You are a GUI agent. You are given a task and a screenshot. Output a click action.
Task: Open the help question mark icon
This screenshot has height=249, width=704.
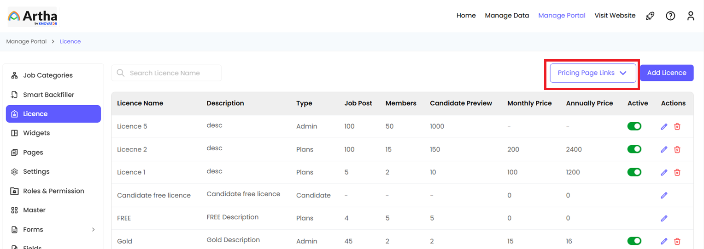(x=670, y=16)
